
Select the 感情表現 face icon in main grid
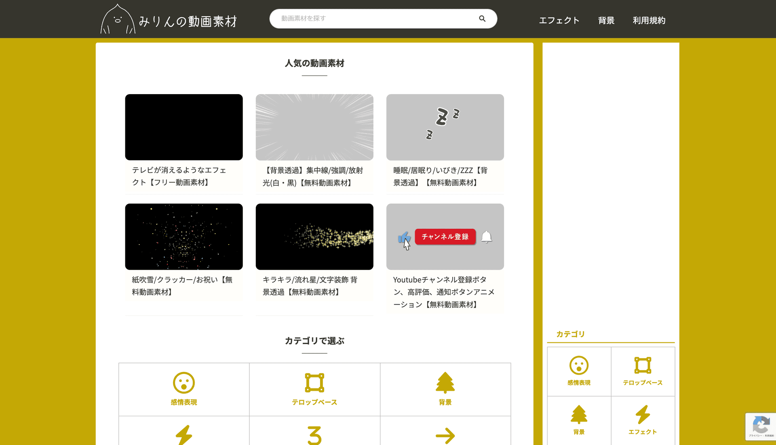tap(184, 382)
